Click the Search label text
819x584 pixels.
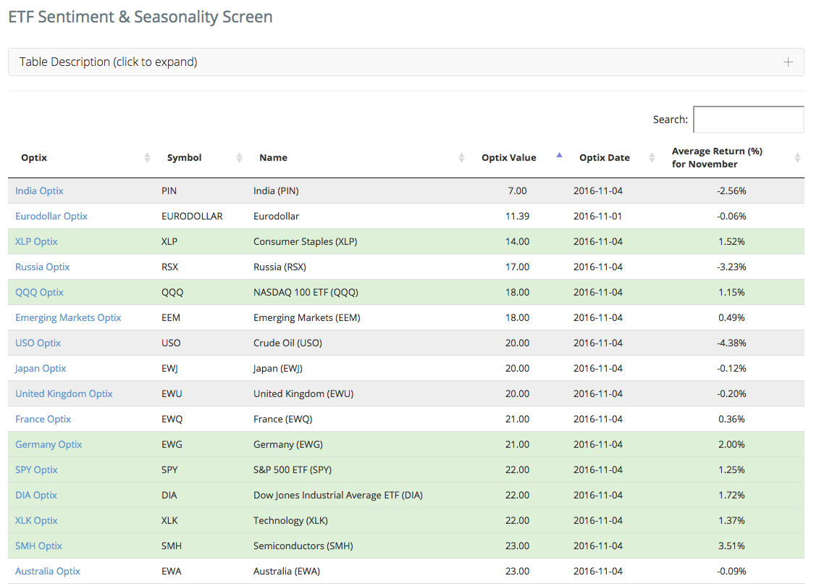click(670, 120)
